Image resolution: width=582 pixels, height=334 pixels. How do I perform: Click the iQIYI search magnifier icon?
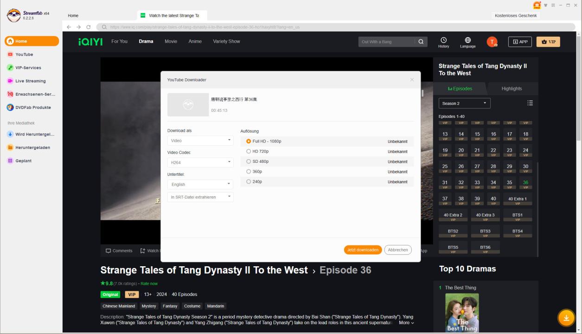click(421, 42)
